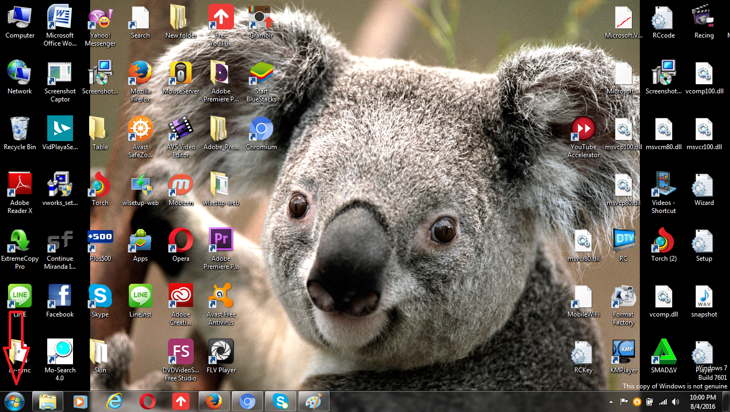Open the Windows Start menu
The height and width of the screenshot is (412, 730).
pyautogui.click(x=14, y=401)
